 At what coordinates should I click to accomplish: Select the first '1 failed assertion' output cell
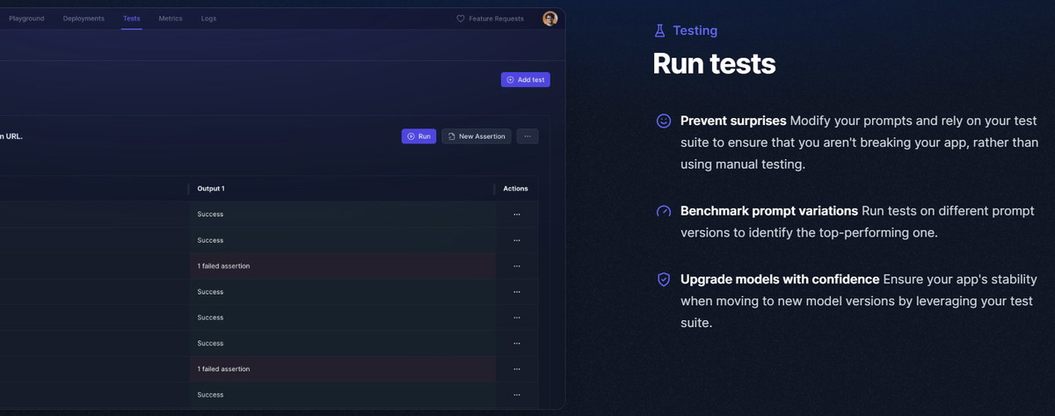[x=223, y=266]
